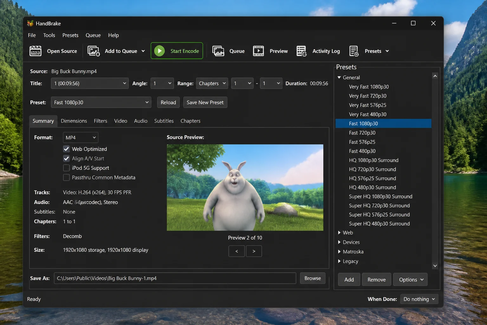Image resolution: width=487 pixels, height=325 pixels.
Task: Switch to the Chapters tab
Action: pyautogui.click(x=191, y=121)
